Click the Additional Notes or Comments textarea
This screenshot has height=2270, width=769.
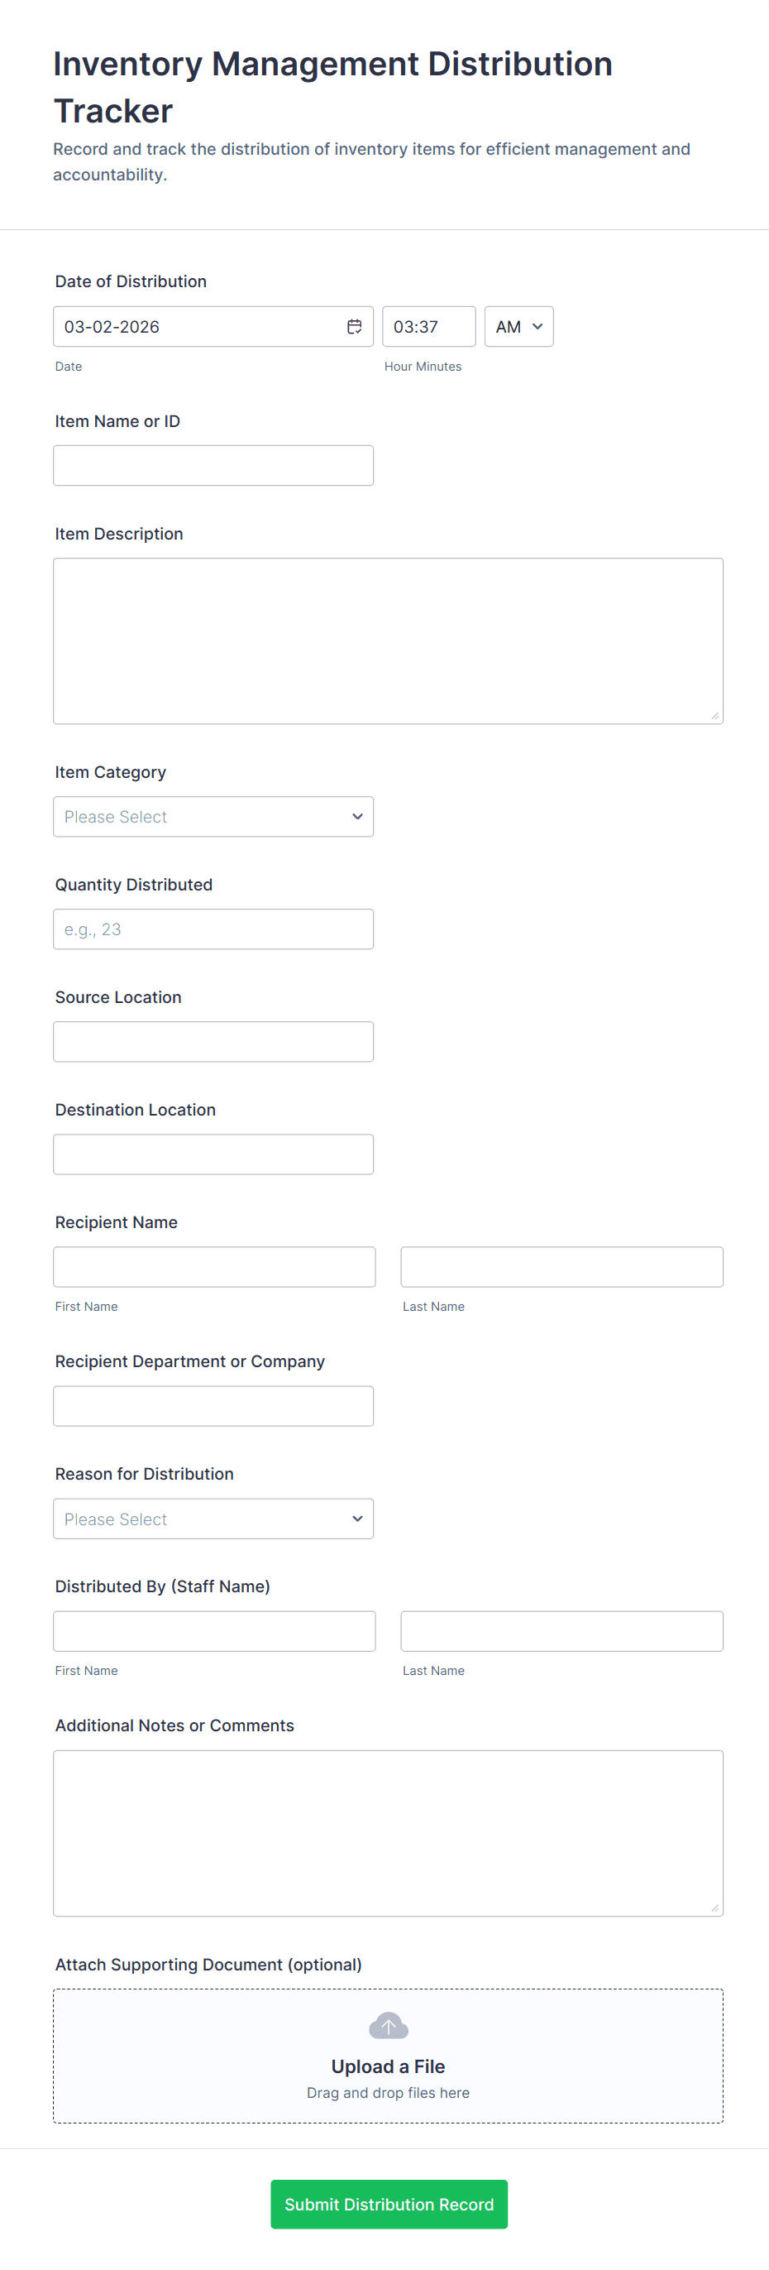point(388,1833)
